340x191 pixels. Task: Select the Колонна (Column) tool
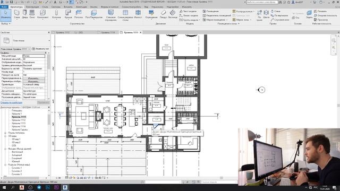(x=56, y=14)
